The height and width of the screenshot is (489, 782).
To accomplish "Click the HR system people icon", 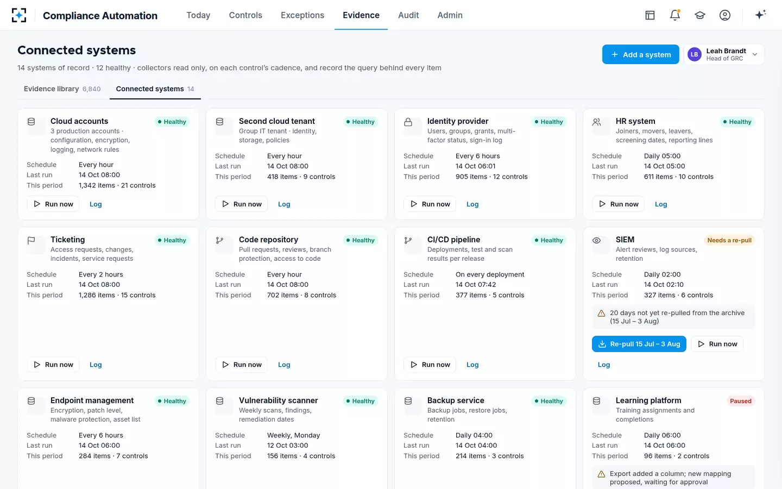I will point(597,122).
